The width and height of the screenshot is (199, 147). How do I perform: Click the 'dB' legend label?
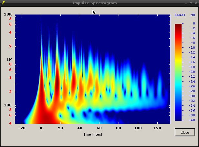click(x=193, y=15)
